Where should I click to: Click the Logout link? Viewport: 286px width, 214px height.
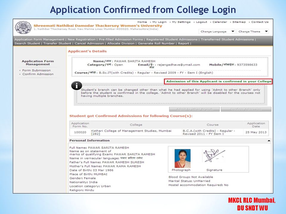(x=202, y=22)
